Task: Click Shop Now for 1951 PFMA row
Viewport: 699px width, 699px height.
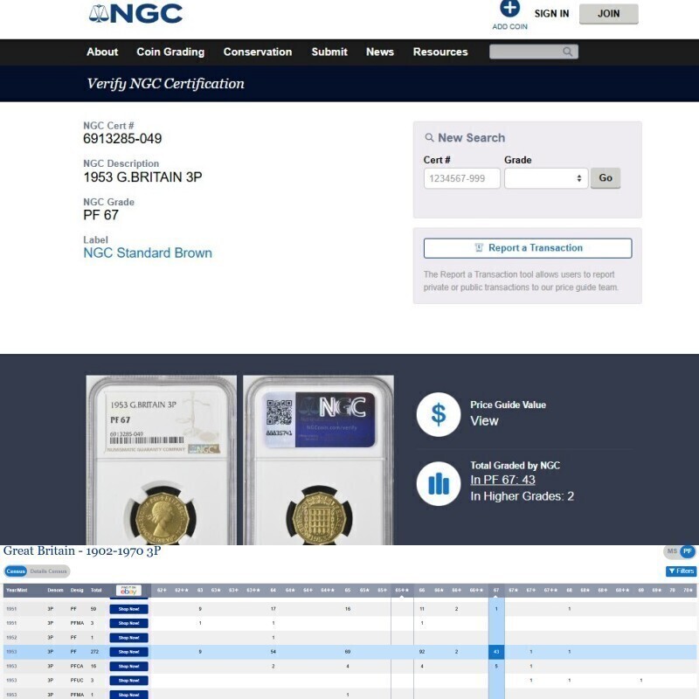Action: pyautogui.click(x=128, y=623)
